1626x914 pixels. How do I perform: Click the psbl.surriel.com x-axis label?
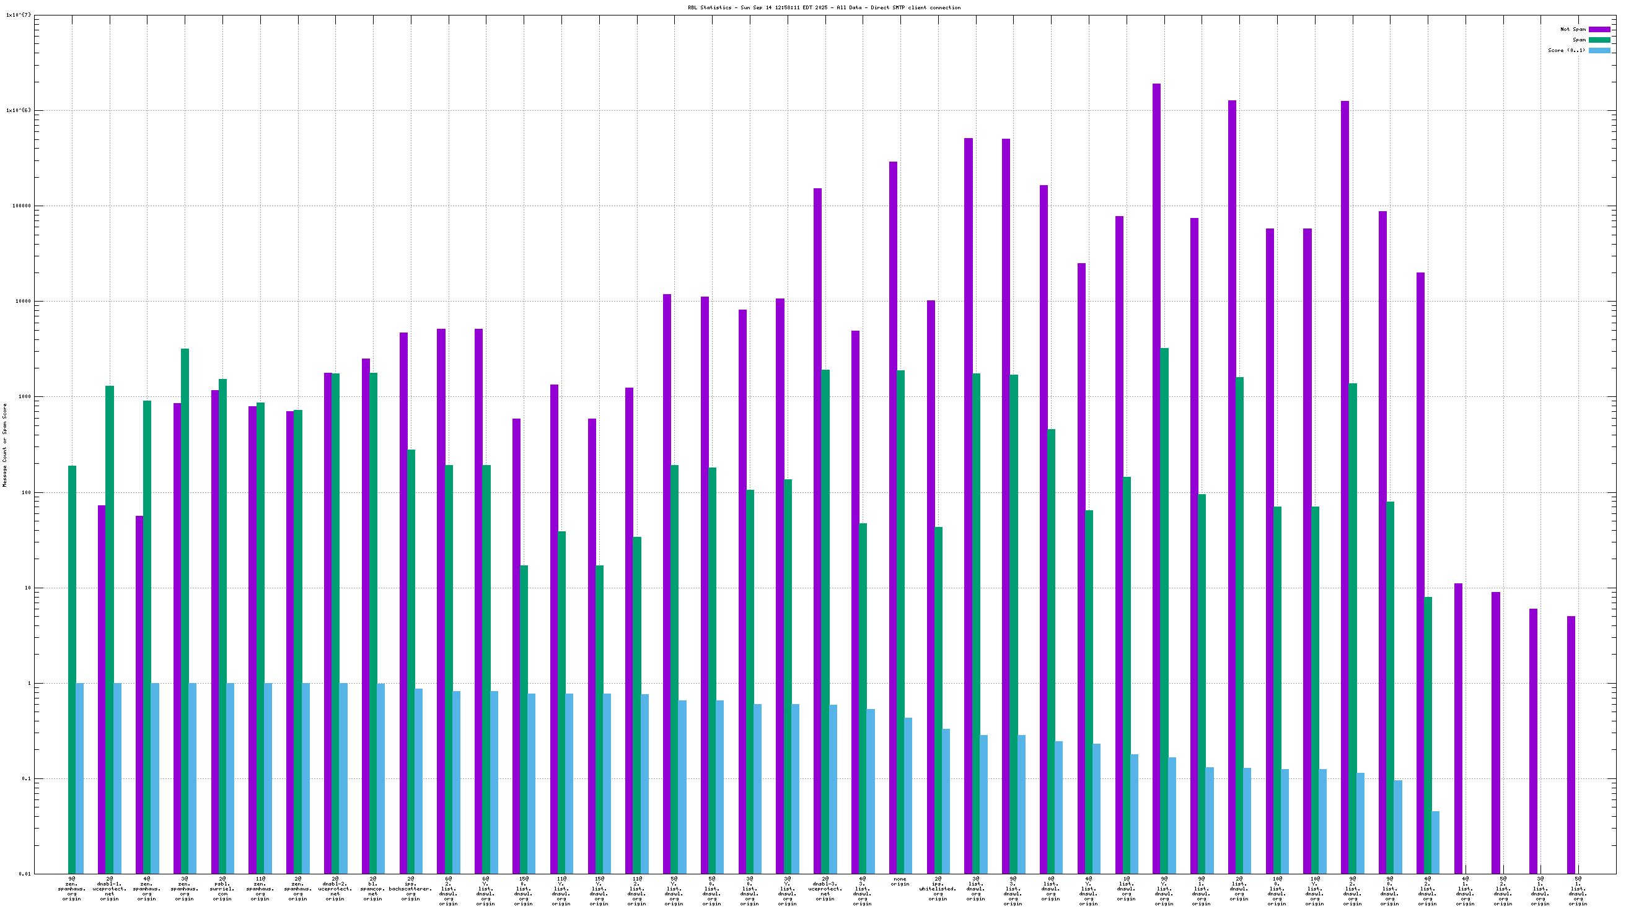pos(222,889)
